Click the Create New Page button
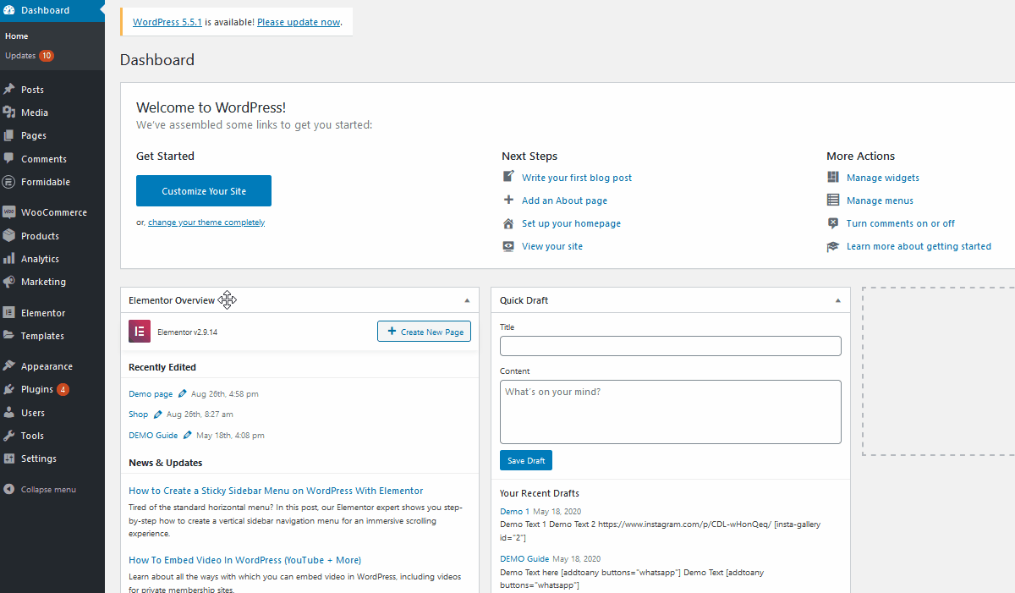This screenshot has width=1015, height=593. coord(424,332)
